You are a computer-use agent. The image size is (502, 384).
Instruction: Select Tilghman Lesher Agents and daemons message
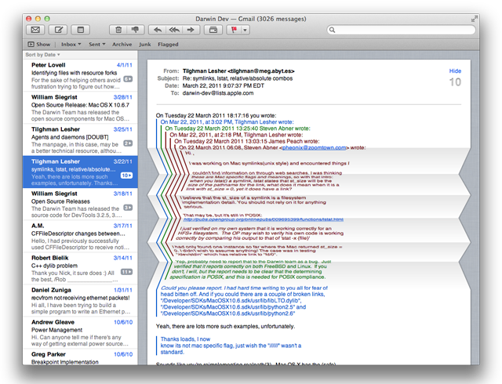[x=80, y=139]
